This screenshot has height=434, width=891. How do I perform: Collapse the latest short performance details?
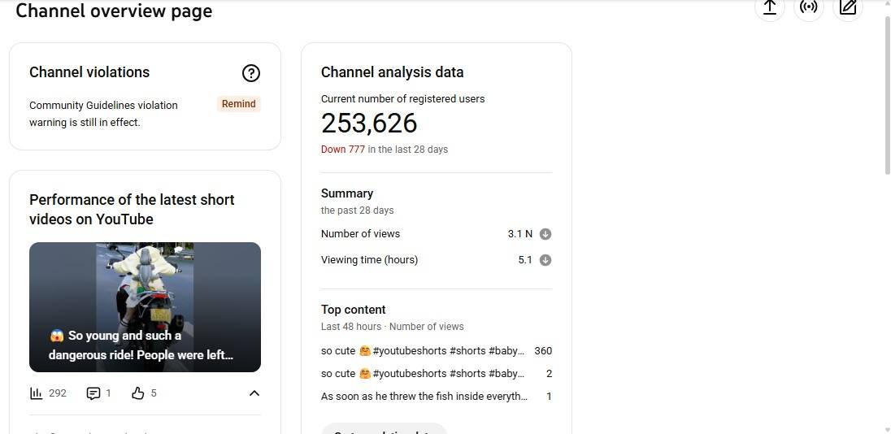(x=254, y=393)
